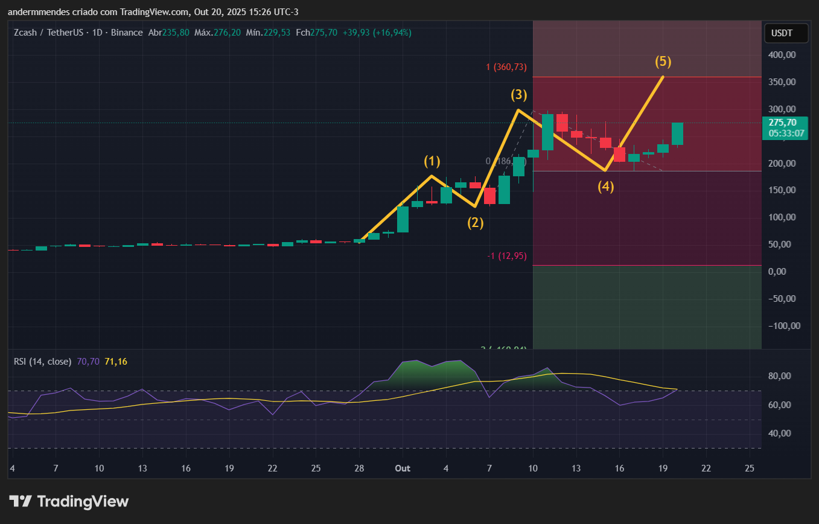819x524 pixels.
Task: Click the current price tag 275,70
Action: tap(785, 123)
